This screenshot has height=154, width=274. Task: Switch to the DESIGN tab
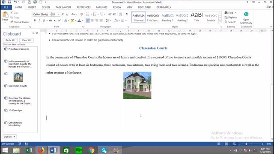point(46,7)
